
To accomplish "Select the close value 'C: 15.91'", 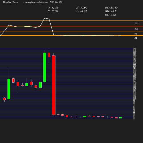I will [53, 11].
